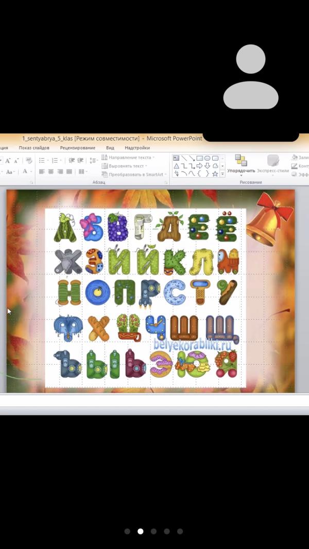Click the Numbering list icon
This screenshot has width=309, height=549.
[54, 160]
